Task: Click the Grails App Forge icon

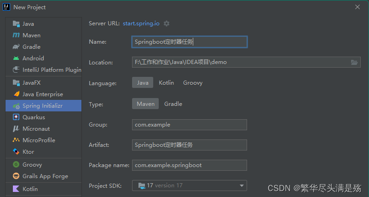Action: (x=16, y=176)
